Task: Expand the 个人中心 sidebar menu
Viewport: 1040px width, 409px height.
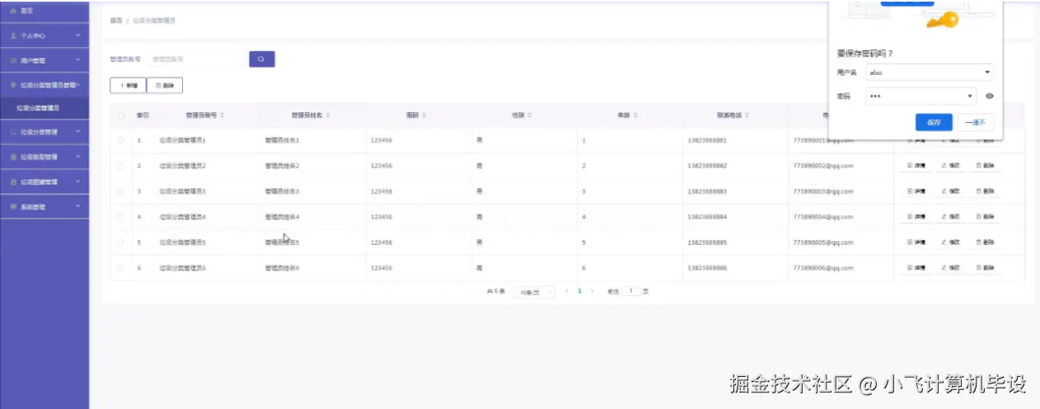Action: (x=45, y=36)
